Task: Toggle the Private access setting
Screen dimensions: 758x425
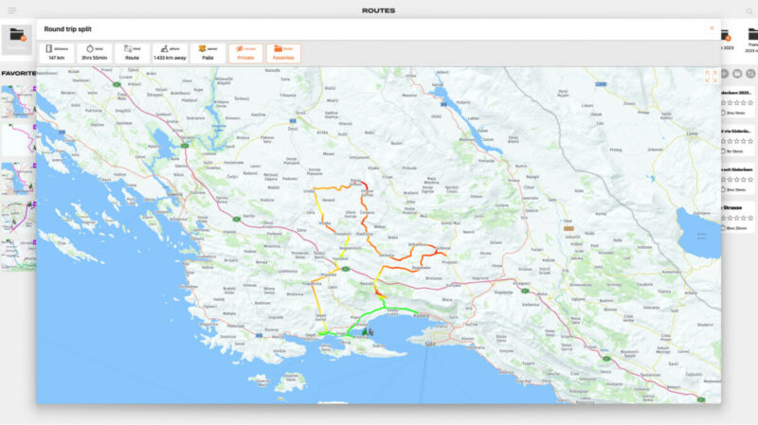Action: point(245,53)
